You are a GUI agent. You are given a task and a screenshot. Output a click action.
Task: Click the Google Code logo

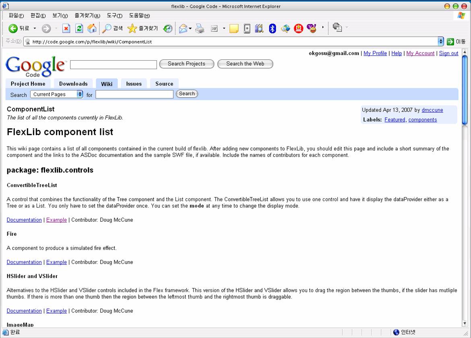(x=35, y=66)
